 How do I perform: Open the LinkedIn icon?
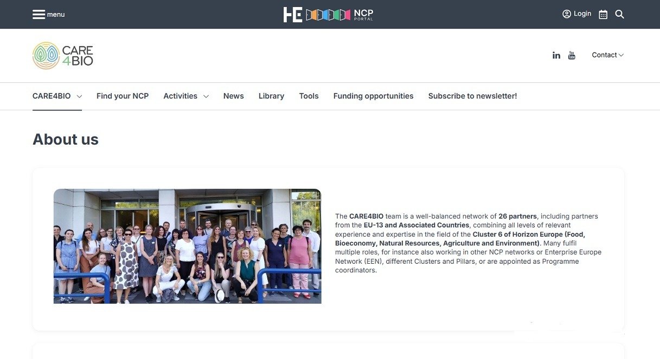556,55
